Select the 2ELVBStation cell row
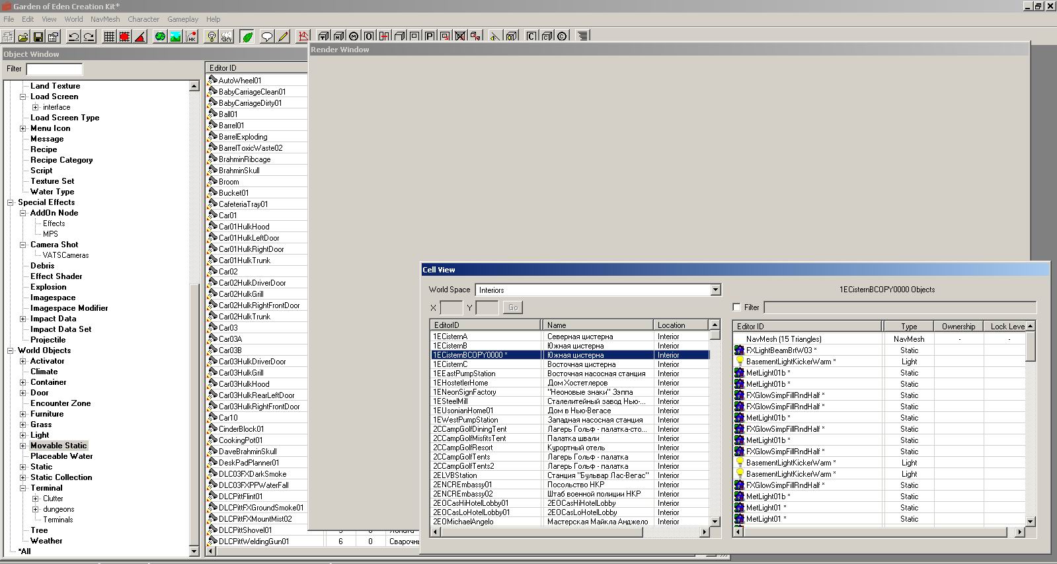This screenshot has width=1057, height=564. coord(570,475)
